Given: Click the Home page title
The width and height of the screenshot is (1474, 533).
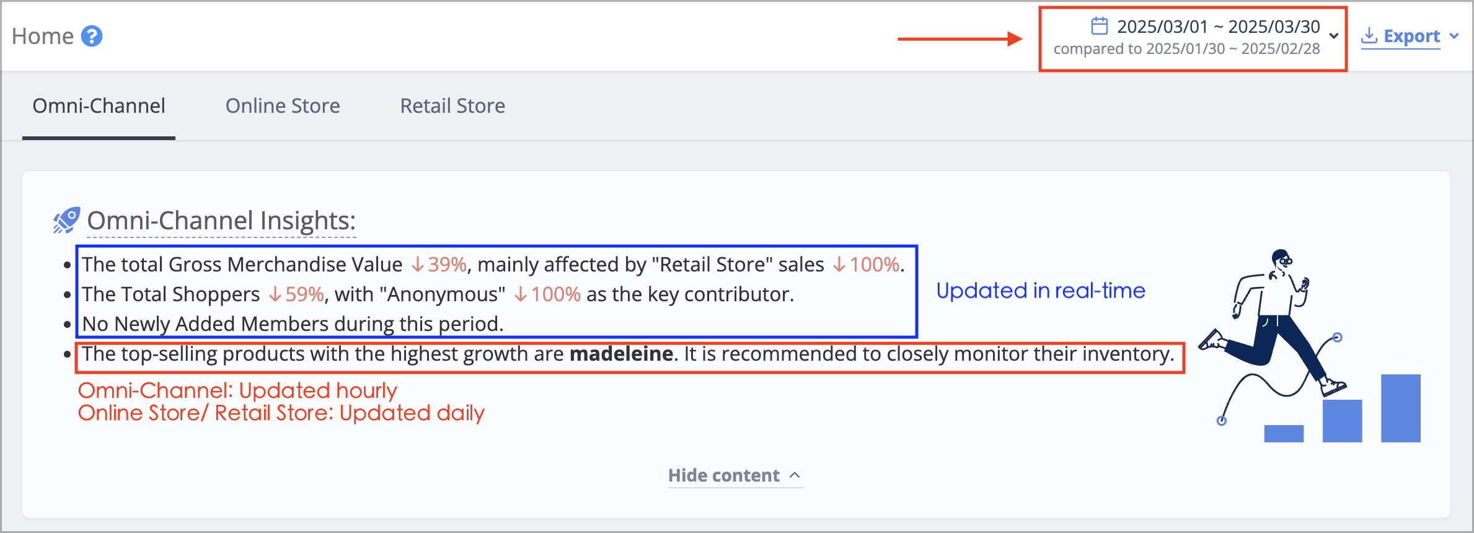Looking at the screenshot, I should (x=43, y=36).
